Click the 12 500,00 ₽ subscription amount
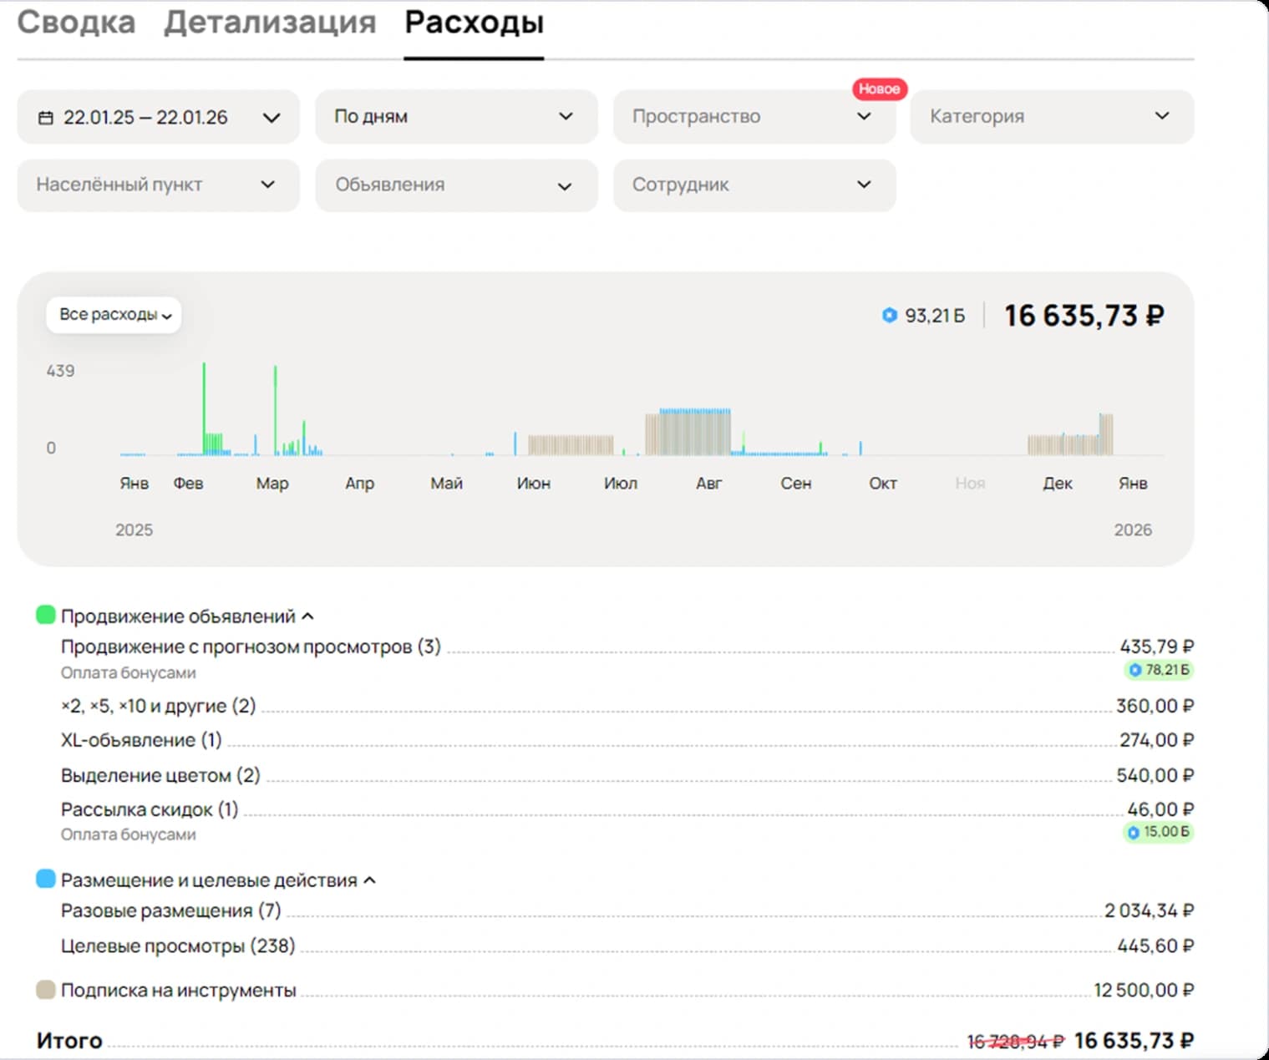Viewport: 1269px width, 1060px height. pyautogui.click(x=1144, y=991)
